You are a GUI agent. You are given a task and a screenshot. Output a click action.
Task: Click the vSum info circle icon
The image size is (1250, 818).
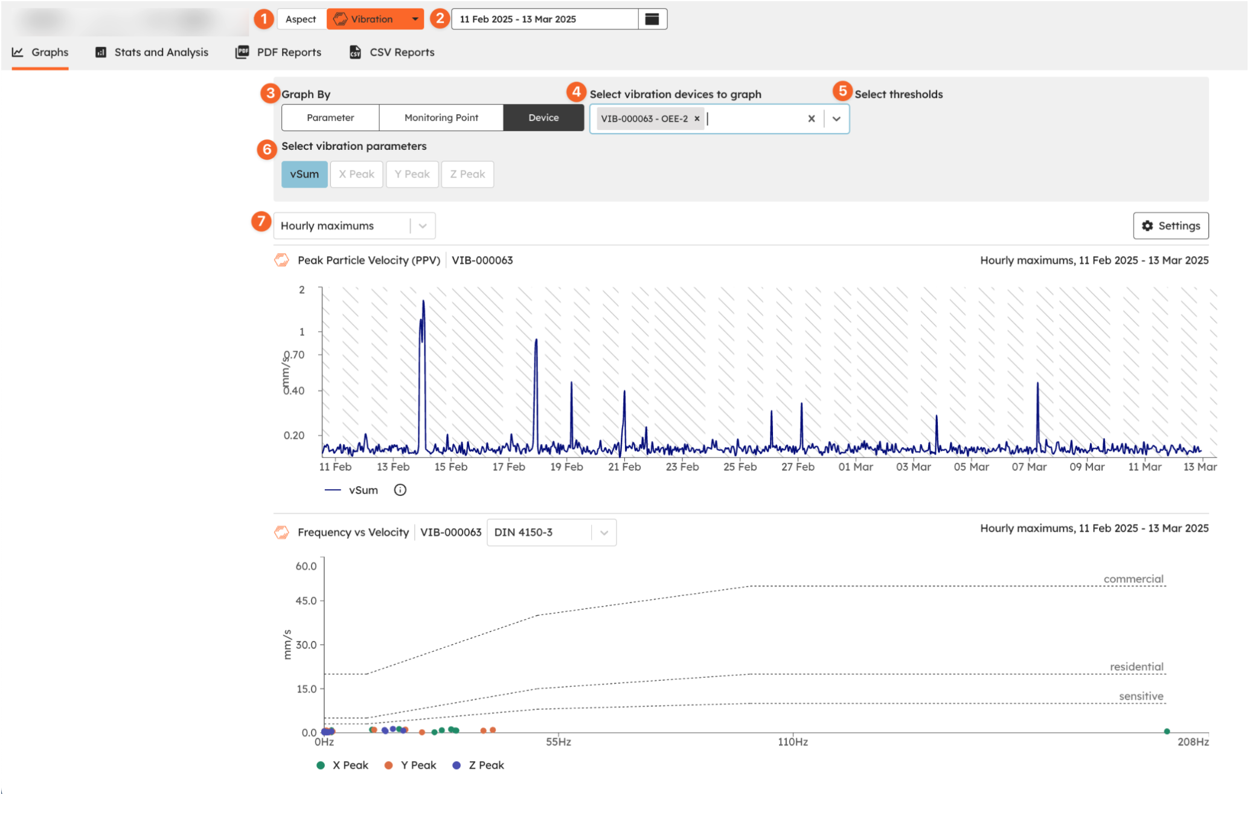coord(400,490)
